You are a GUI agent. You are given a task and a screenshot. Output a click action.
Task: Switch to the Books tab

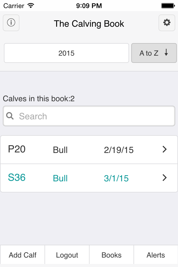tap(112, 255)
